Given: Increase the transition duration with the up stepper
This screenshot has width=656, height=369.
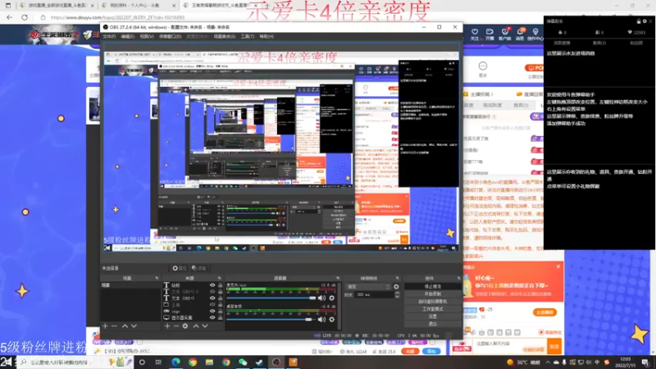Looking at the screenshot, I should 397,294.
